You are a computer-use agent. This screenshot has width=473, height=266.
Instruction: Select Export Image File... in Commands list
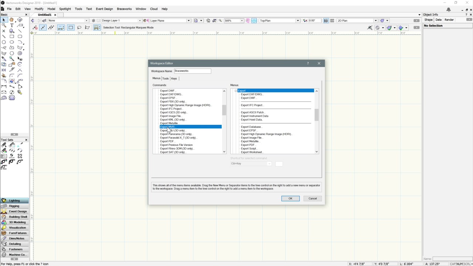coord(171,116)
